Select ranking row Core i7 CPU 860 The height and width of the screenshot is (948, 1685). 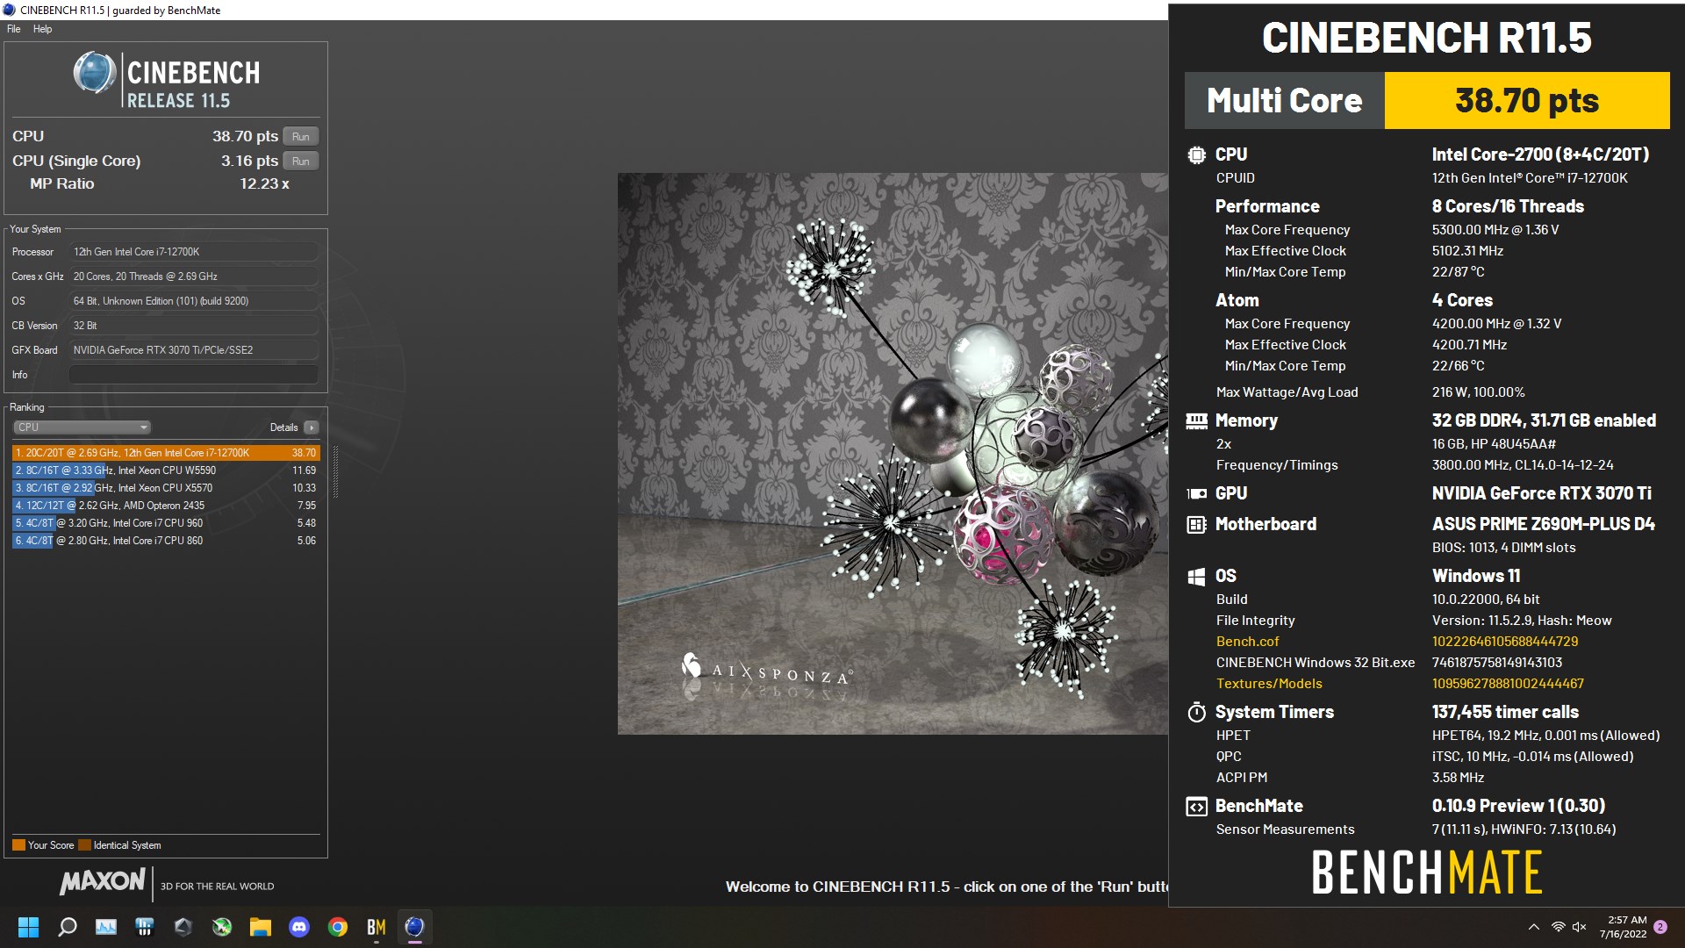click(x=166, y=541)
